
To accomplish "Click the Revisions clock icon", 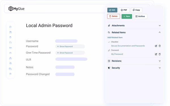I will (x=109, y=61).
